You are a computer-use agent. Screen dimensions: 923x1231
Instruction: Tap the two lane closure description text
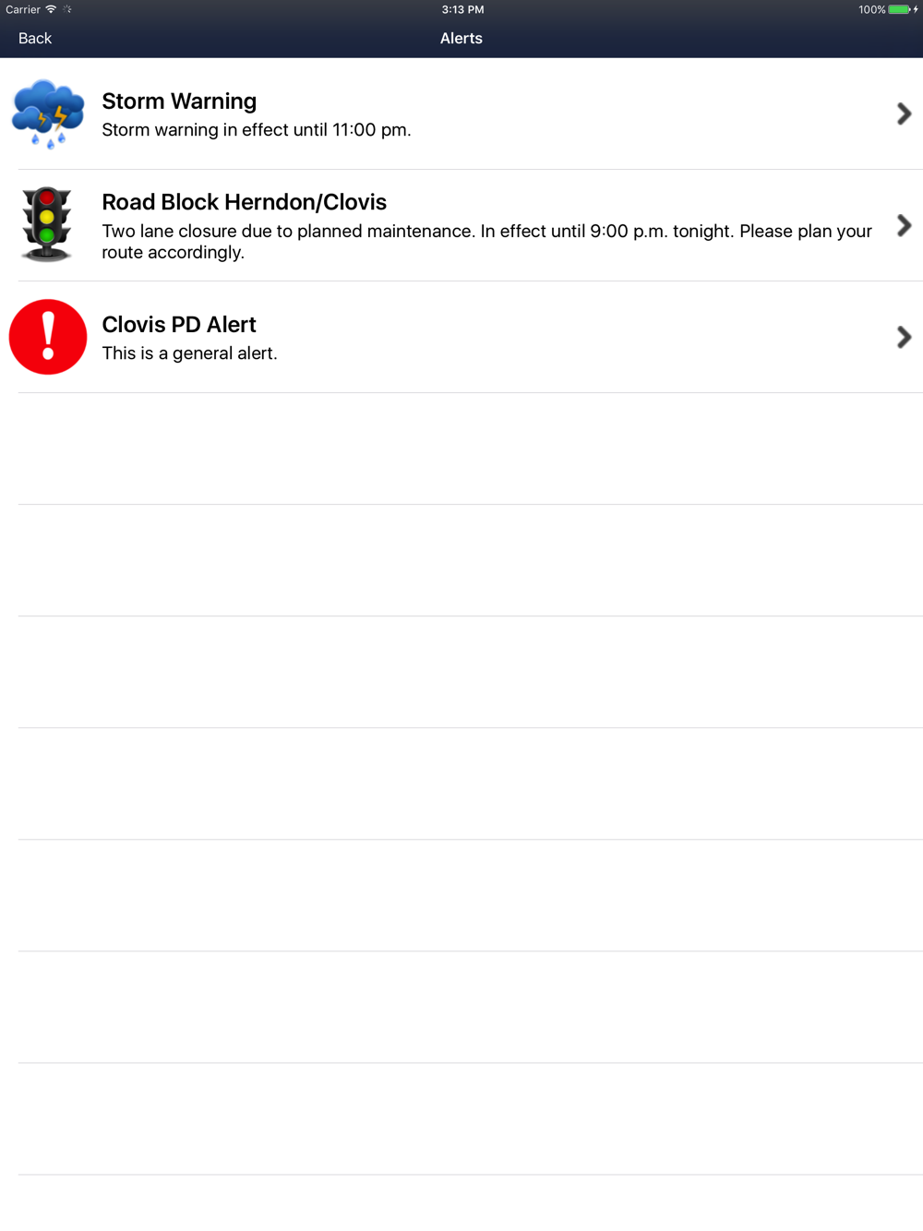pos(486,241)
